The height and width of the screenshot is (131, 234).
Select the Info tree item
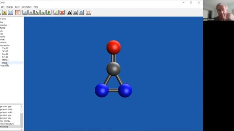pos(1,31)
